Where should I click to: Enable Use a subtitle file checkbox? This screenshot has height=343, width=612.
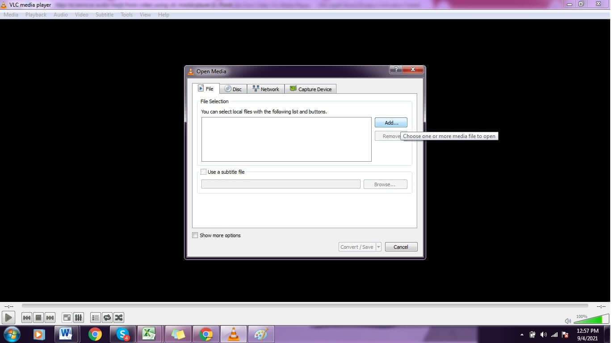(x=204, y=172)
